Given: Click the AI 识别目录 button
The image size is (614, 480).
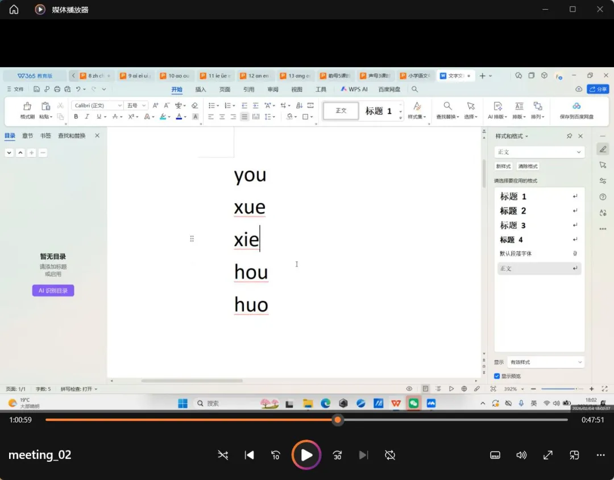Looking at the screenshot, I should tap(53, 291).
